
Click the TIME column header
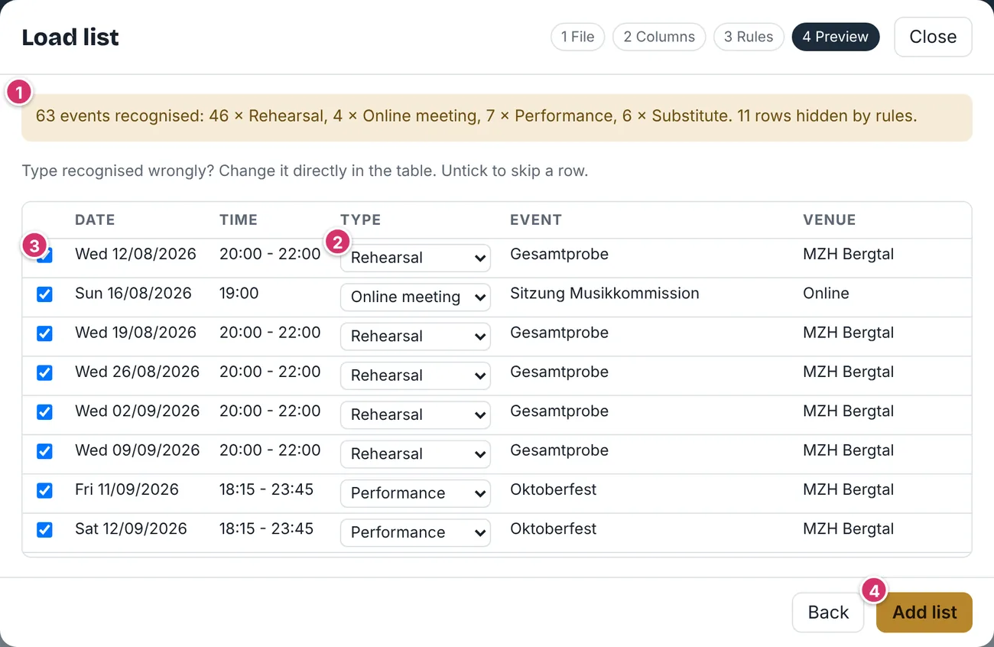point(239,220)
